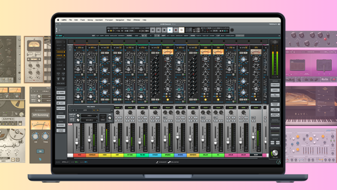337x190 pixels.
Task: Click the Copy button under Modifiers
Action: click(61, 103)
